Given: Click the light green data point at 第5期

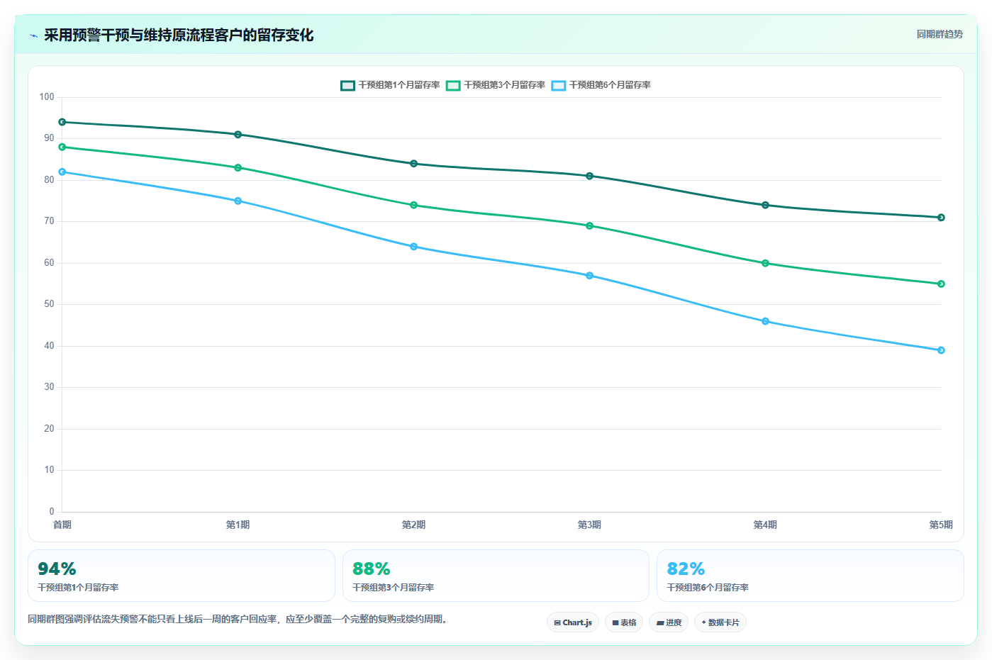Looking at the screenshot, I should pos(941,284).
